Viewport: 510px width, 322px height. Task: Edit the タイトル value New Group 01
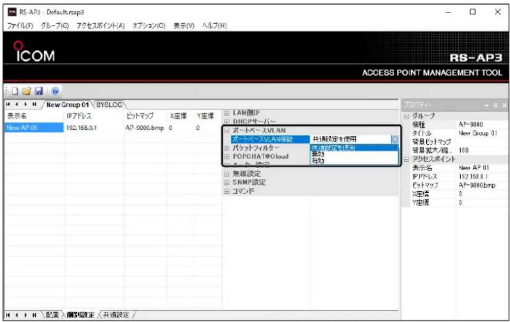click(x=478, y=133)
